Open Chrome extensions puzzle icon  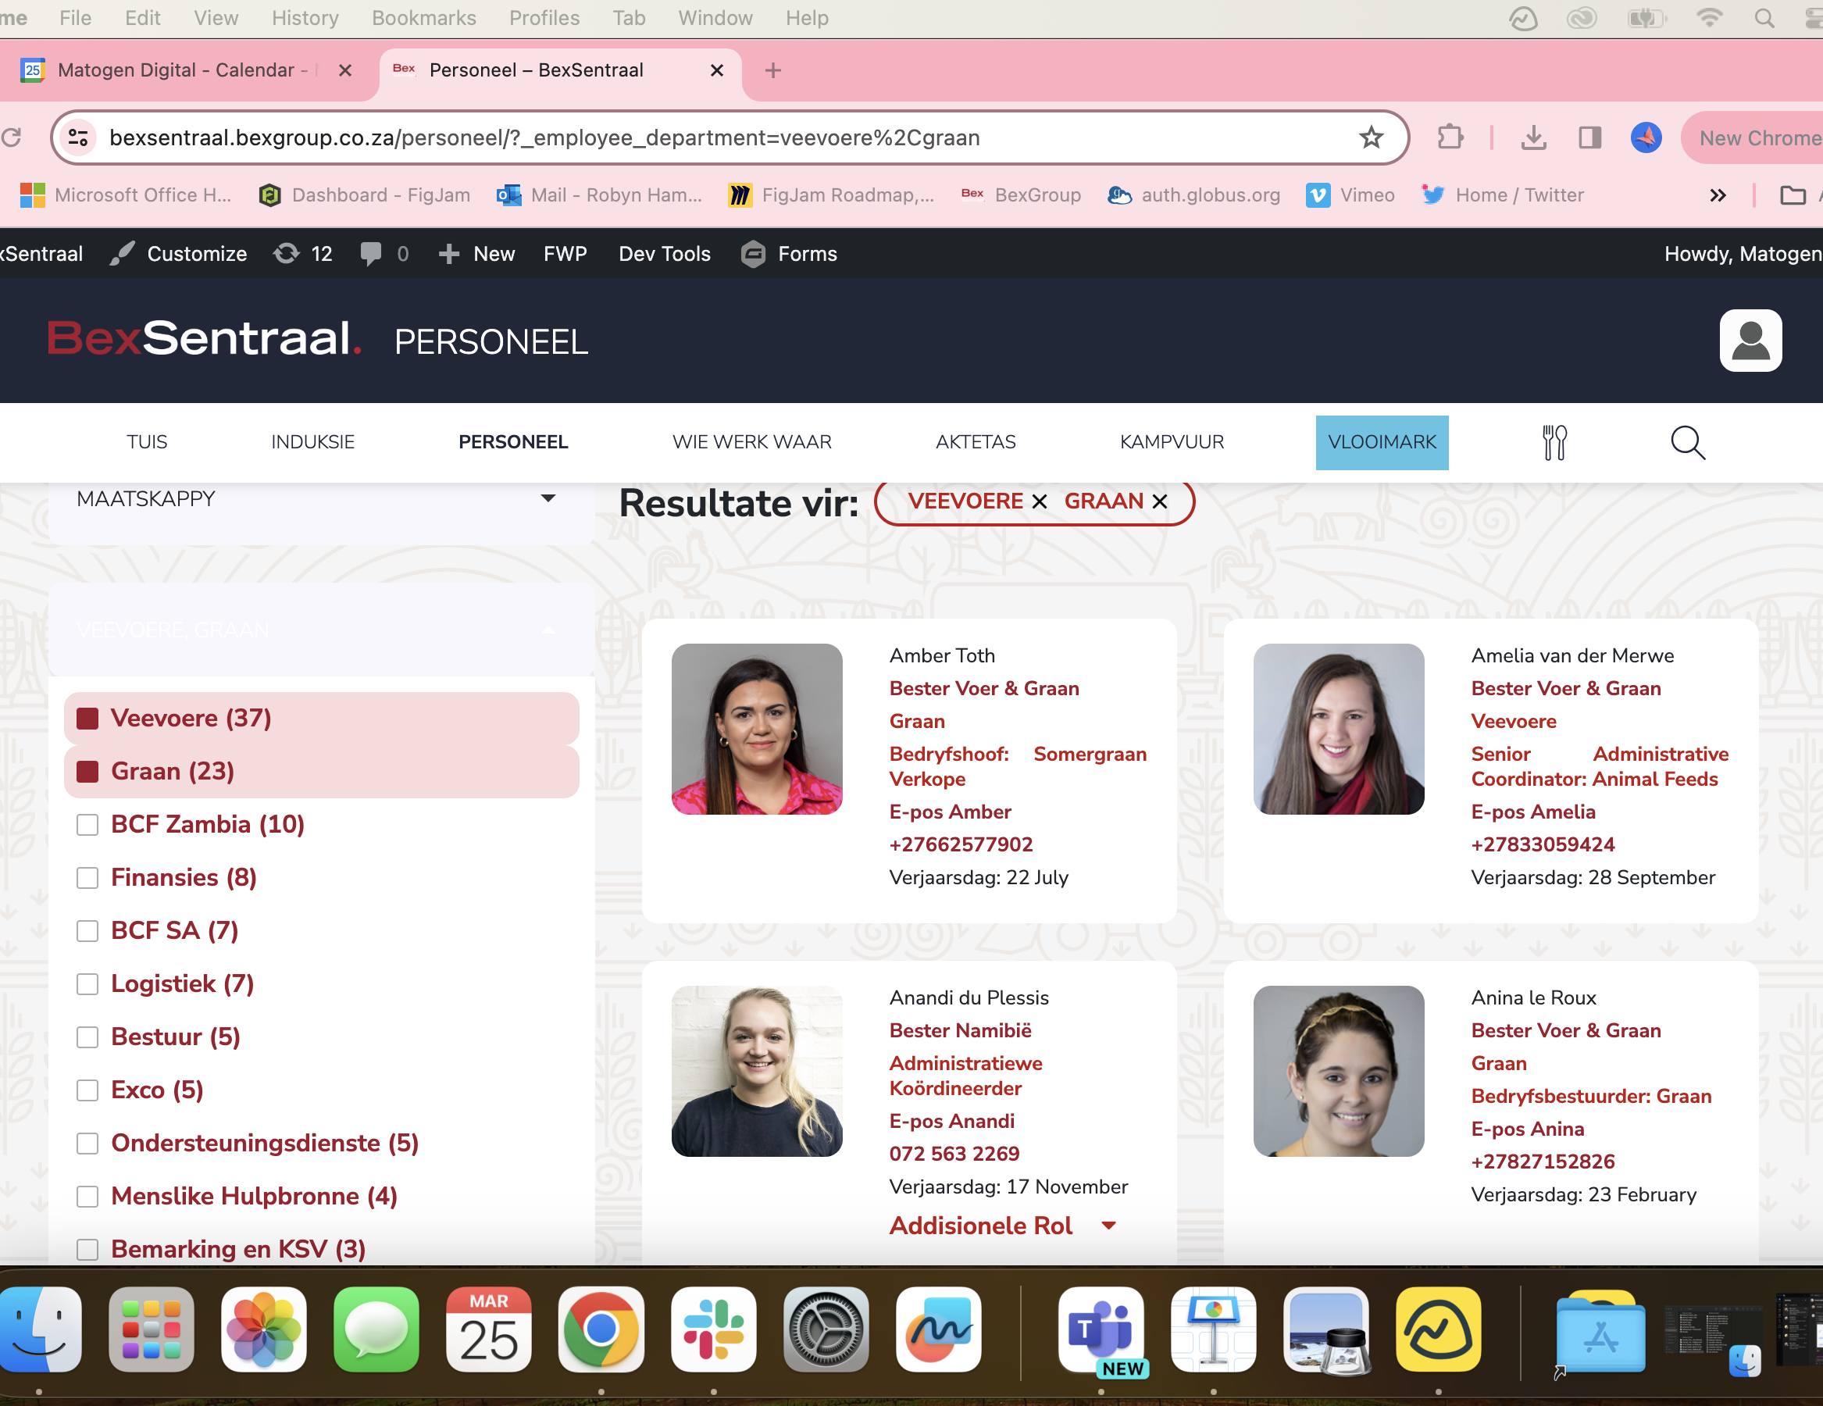(1450, 137)
